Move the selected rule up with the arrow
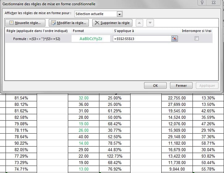The width and height of the screenshot is (224, 173). 139,23
